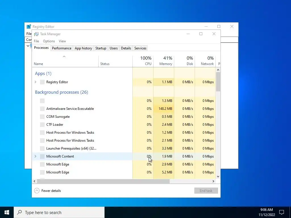Screen dimensions: 291x218
Task: Sort by the Status column header
Action: coord(115,61)
